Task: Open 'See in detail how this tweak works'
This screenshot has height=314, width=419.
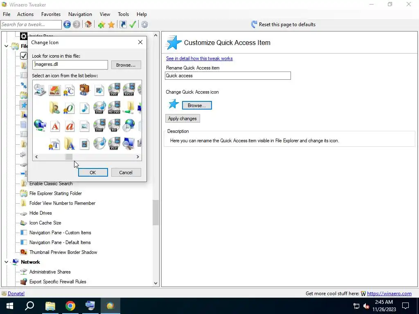Action: pyautogui.click(x=199, y=58)
